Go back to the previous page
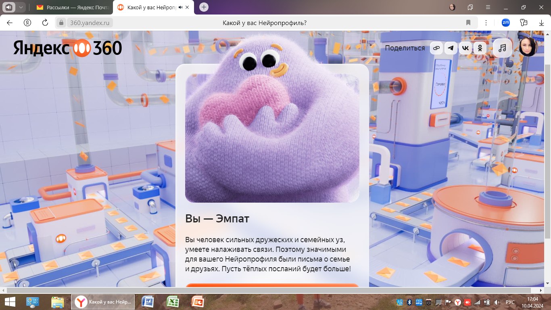This screenshot has height=310, width=551. (10, 23)
